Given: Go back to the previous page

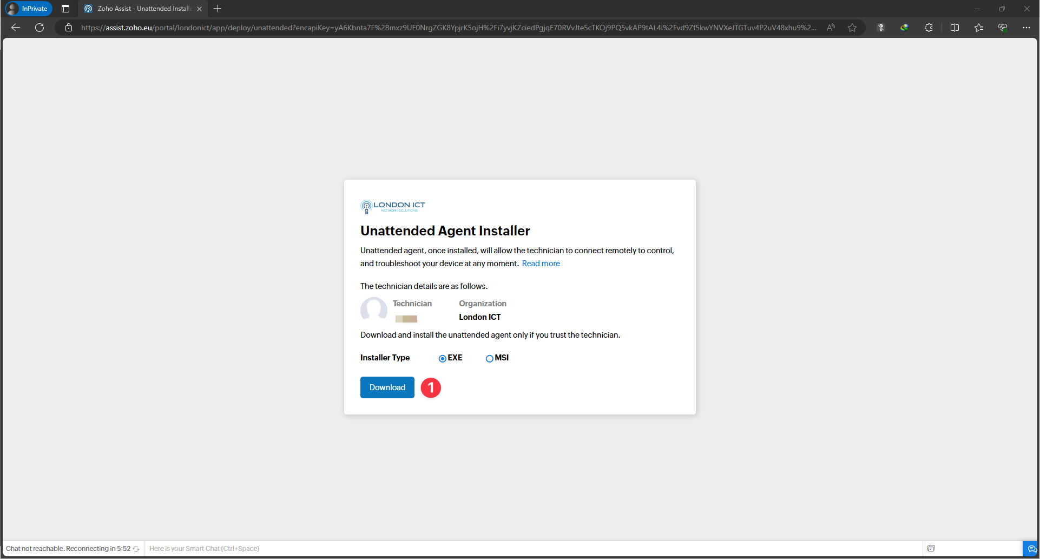Looking at the screenshot, I should click(x=16, y=28).
